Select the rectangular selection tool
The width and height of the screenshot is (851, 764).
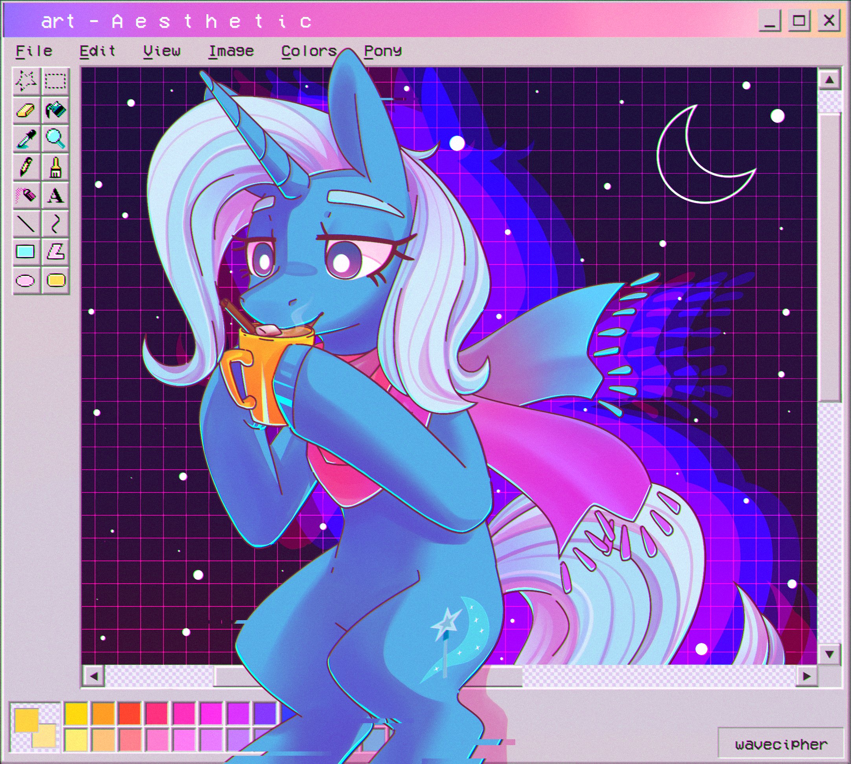[55, 81]
